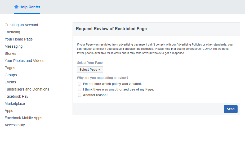245x144 pixels.
Task: Go to Fundraisers and Donations help
Action: (27, 89)
